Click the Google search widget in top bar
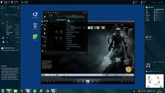The height and width of the screenshot is (93, 165). click(25, 2)
